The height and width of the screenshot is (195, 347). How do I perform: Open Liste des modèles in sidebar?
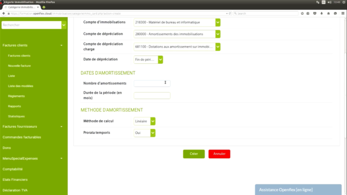click(21, 86)
